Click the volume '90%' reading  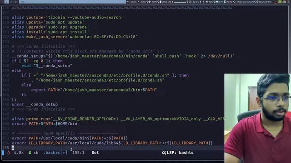(210, 2)
